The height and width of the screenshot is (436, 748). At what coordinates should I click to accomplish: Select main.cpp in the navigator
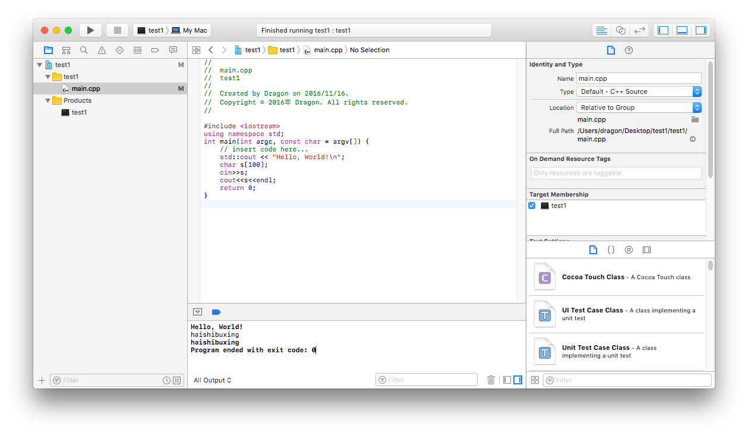tap(110, 89)
